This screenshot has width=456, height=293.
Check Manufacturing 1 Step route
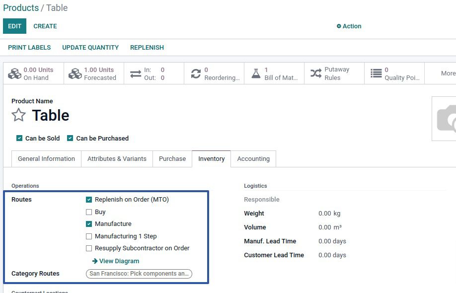[89, 236]
